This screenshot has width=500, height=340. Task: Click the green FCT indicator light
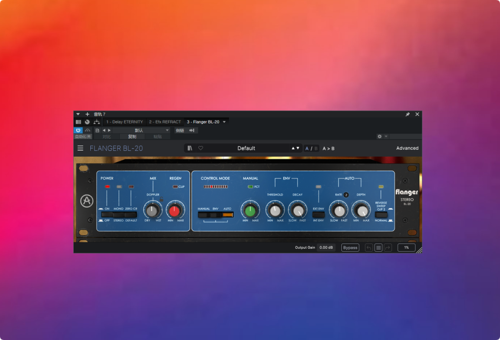click(250, 187)
